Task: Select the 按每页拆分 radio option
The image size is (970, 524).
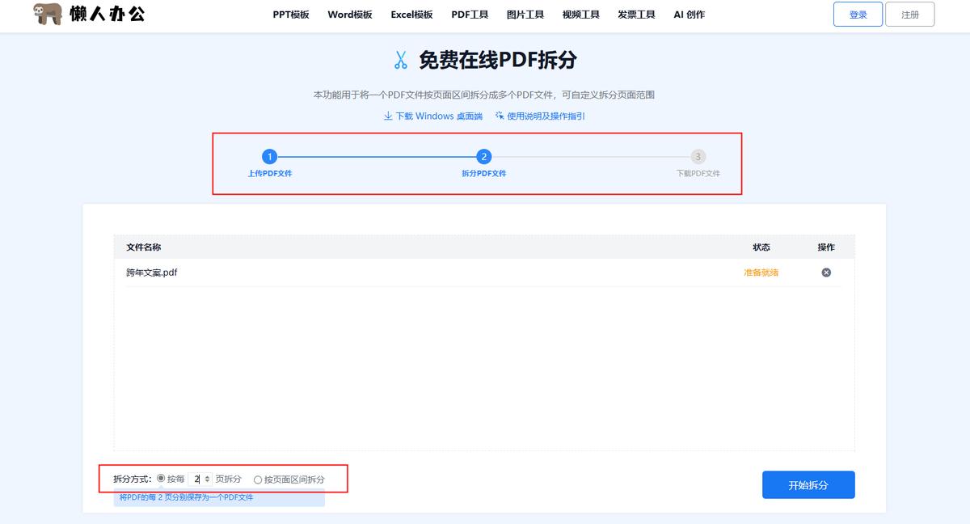Action: 161,478
